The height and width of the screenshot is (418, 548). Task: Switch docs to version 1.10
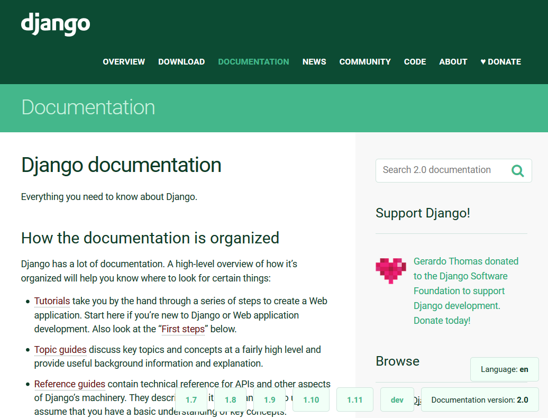[311, 400]
